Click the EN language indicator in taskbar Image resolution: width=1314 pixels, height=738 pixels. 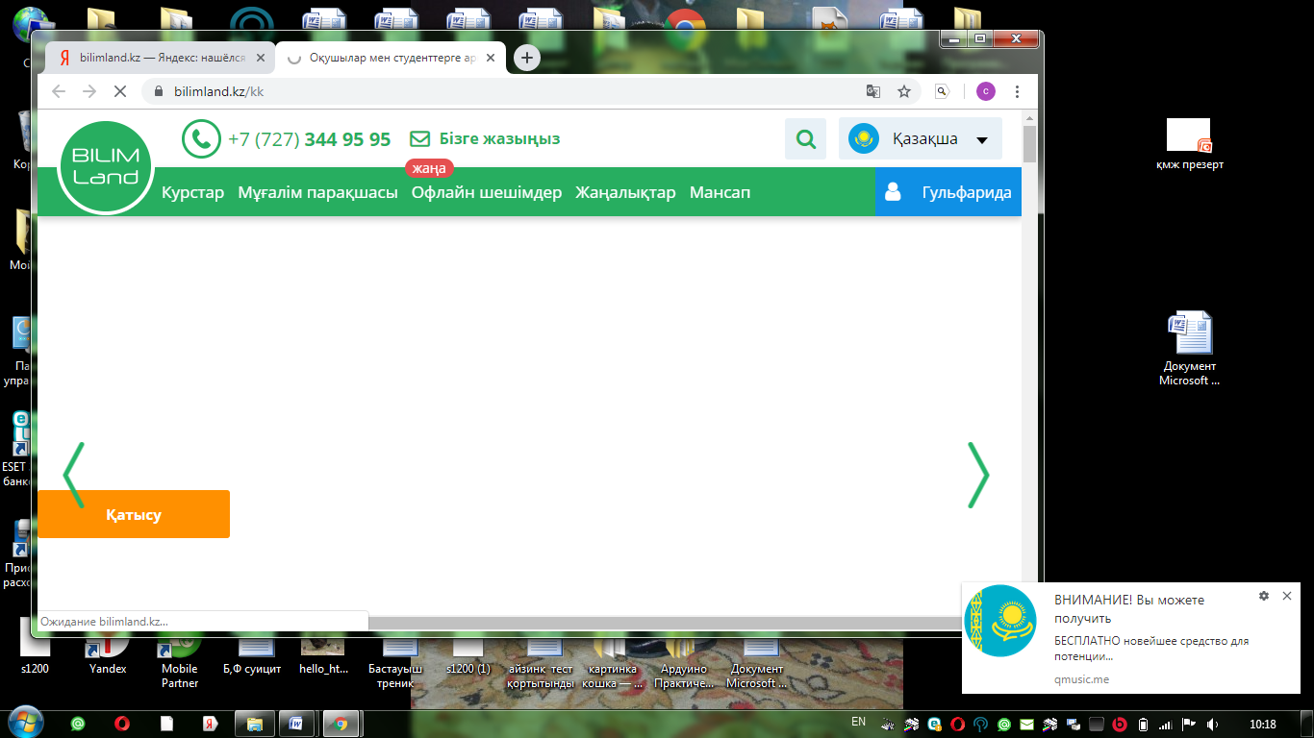coord(858,721)
